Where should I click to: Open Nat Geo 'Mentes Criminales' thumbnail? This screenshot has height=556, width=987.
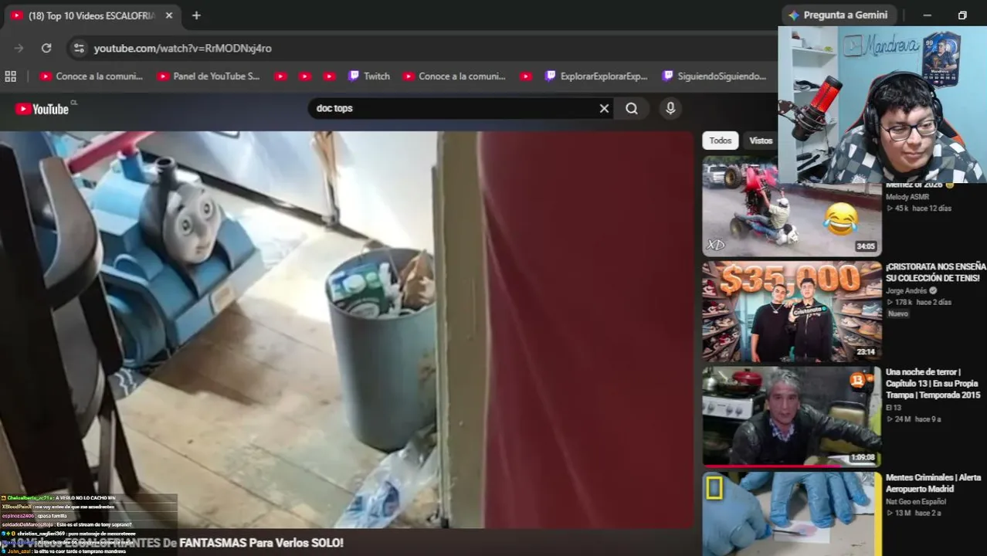pos(792,514)
